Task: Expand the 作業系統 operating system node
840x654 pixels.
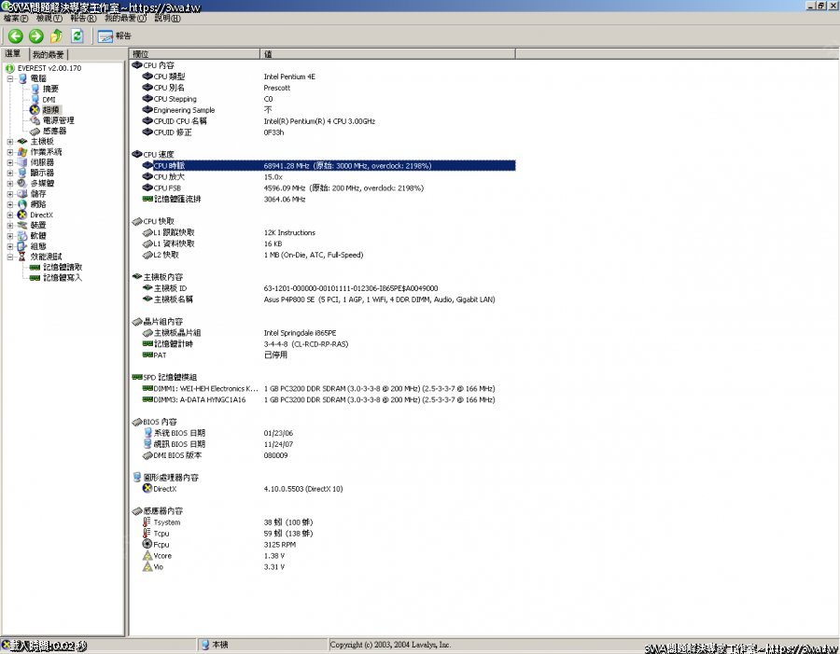Action: click(x=10, y=152)
